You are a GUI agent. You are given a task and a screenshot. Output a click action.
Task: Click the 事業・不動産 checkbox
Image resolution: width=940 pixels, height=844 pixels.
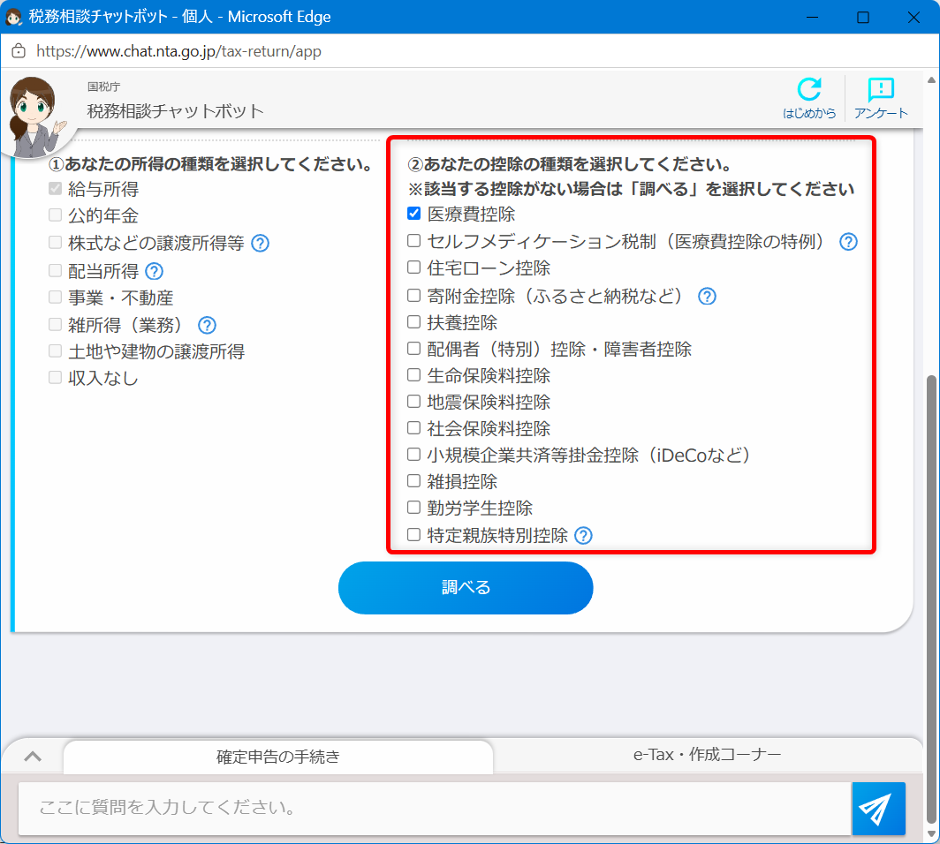(x=55, y=297)
